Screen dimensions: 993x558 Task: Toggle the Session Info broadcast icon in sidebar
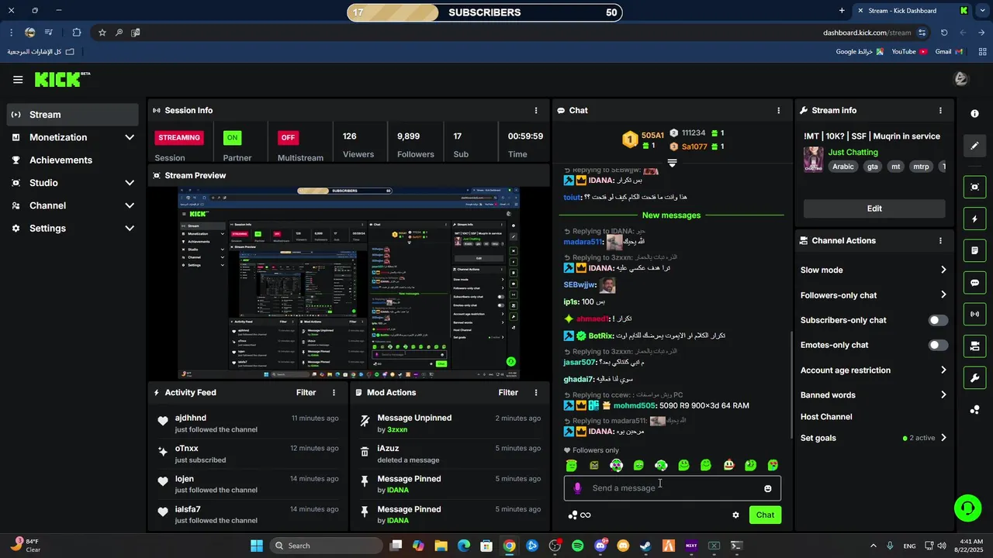pos(974,314)
